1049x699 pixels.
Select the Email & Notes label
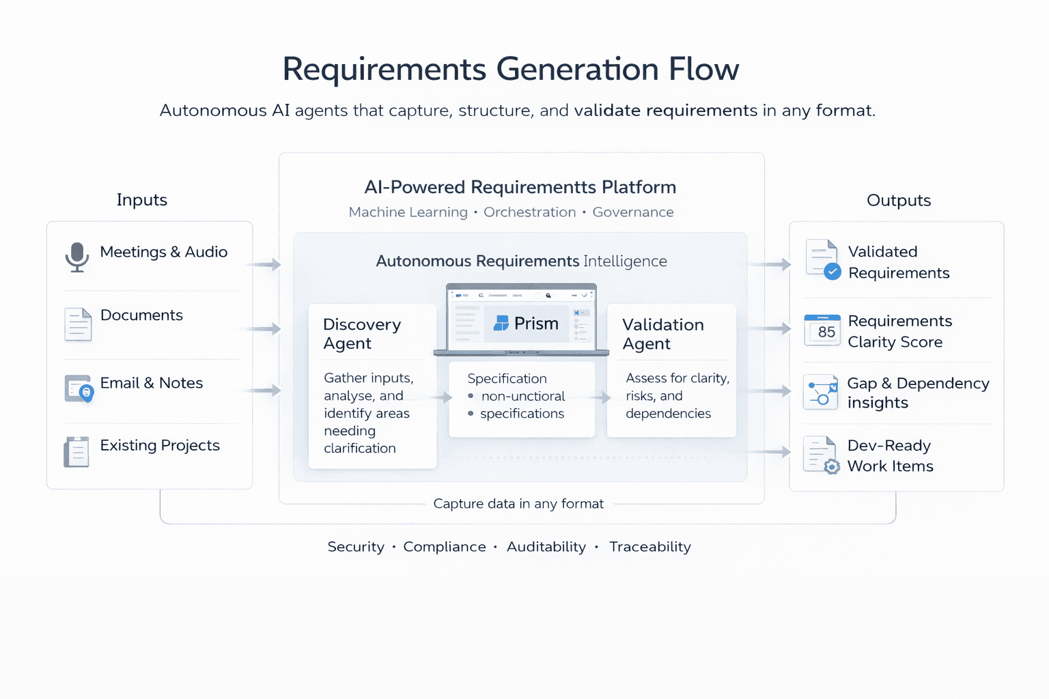(x=152, y=383)
